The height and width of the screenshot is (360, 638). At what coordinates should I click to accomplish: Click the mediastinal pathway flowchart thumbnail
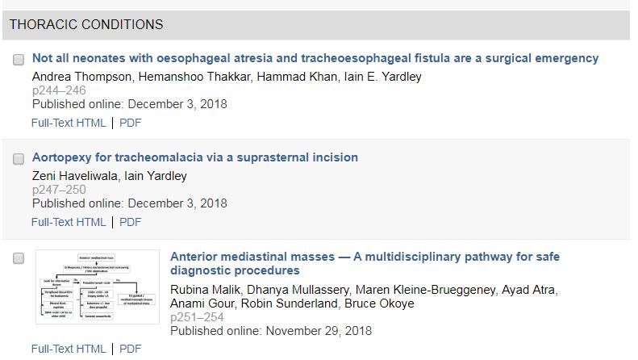click(98, 287)
